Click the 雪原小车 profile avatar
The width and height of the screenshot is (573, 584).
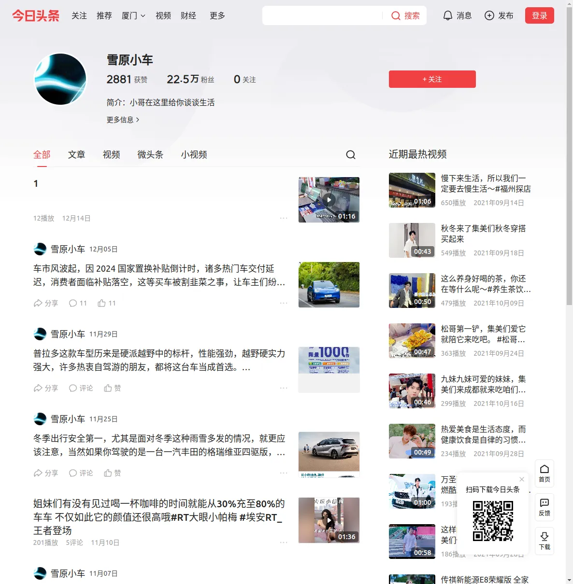(60, 79)
